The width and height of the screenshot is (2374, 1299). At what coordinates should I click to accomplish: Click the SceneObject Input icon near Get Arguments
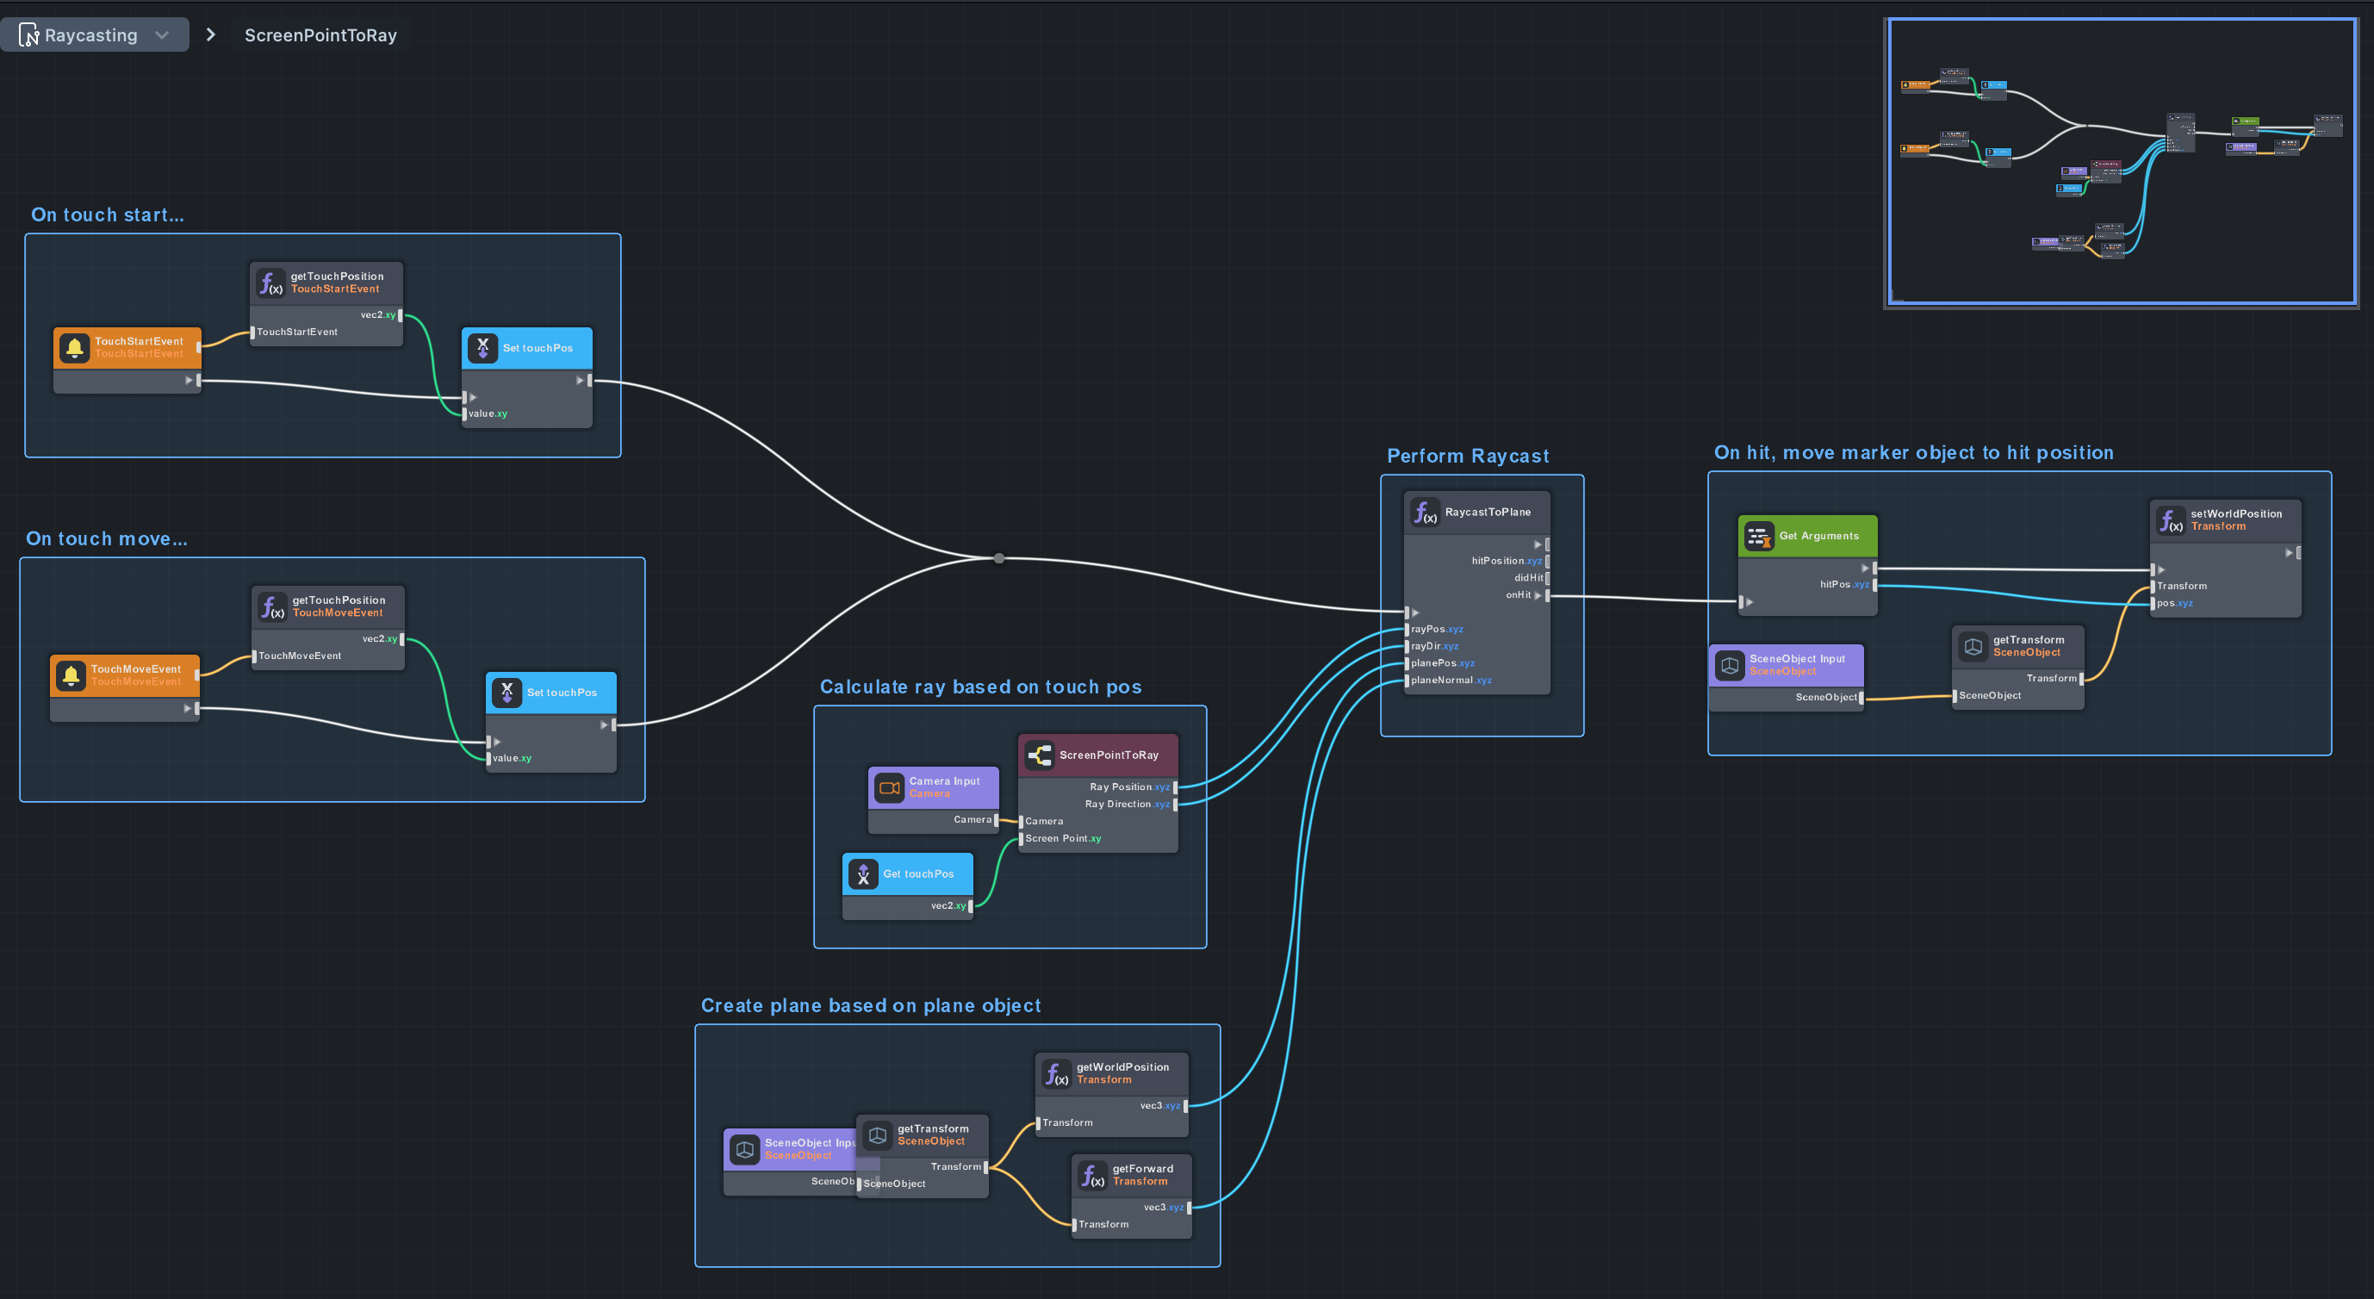click(x=1730, y=665)
